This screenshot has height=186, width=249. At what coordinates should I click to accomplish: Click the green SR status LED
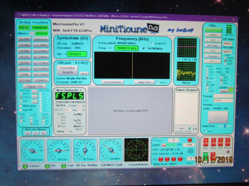pos(47,166)
